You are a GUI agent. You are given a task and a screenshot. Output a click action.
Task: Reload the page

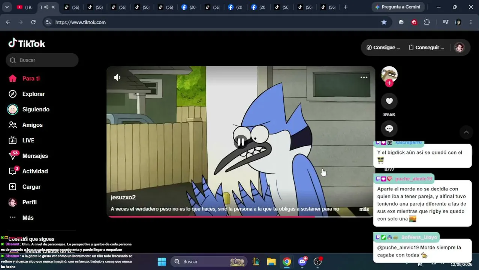(x=33, y=22)
